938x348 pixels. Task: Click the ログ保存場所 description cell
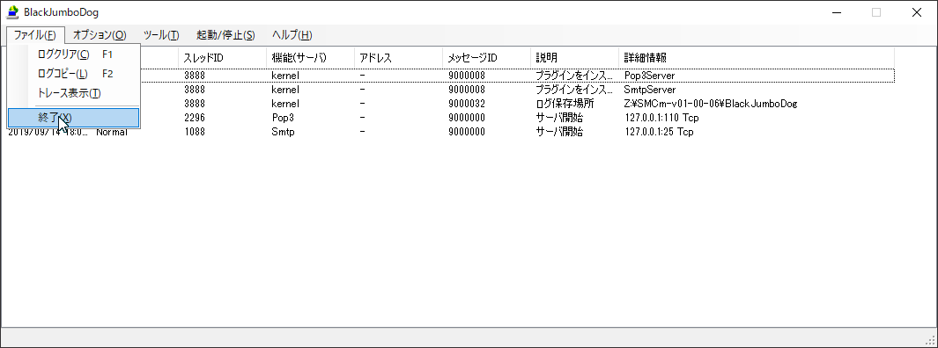coord(565,104)
